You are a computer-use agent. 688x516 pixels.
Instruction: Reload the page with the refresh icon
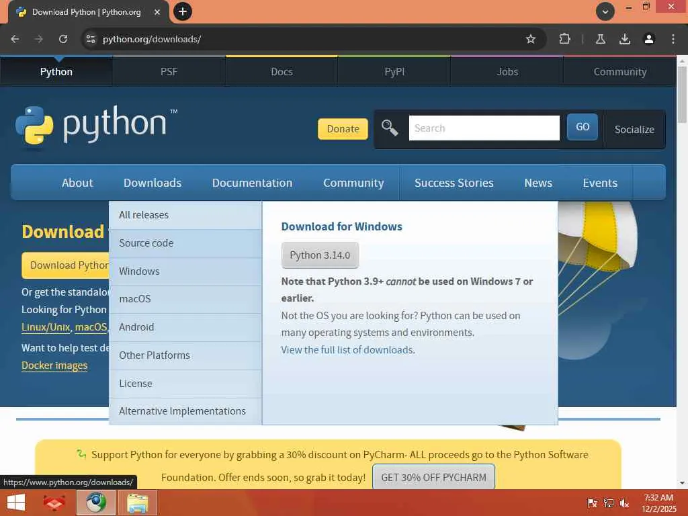point(63,39)
